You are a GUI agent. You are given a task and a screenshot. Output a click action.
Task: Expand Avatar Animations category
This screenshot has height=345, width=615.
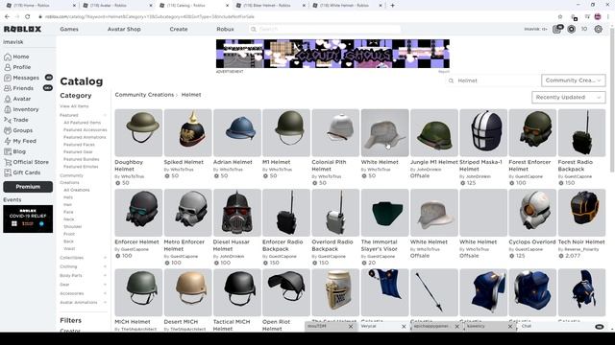click(105, 303)
